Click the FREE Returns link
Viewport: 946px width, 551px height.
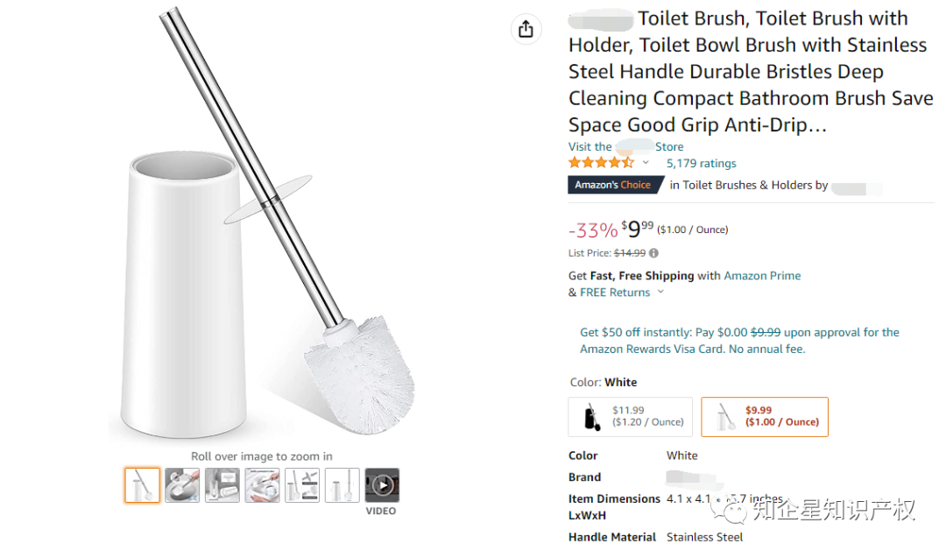(x=615, y=293)
